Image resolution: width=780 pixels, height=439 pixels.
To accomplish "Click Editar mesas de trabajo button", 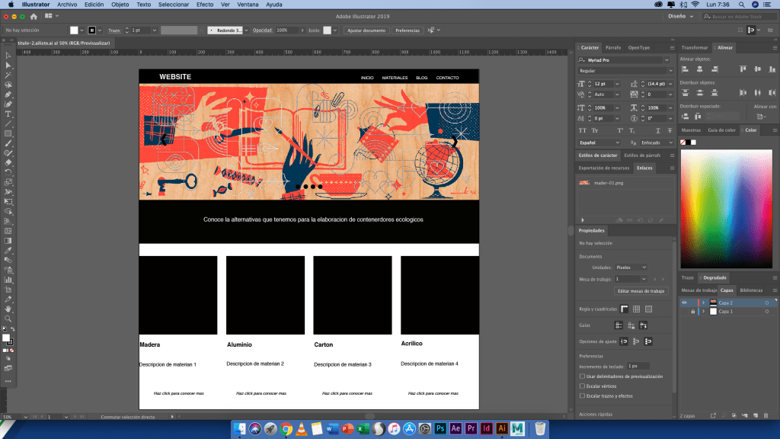I will click(641, 291).
